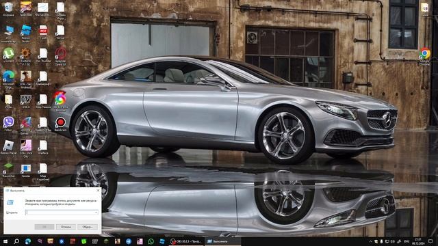Open the green app in the taskbar
Viewport: 438px width, 246px height.
click(x=83, y=241)
